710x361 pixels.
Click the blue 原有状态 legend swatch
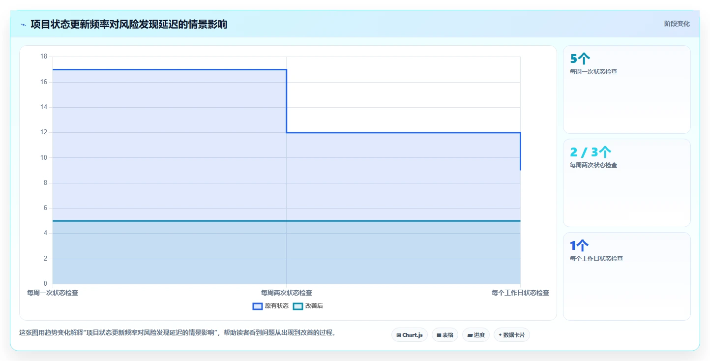(258, 306)
